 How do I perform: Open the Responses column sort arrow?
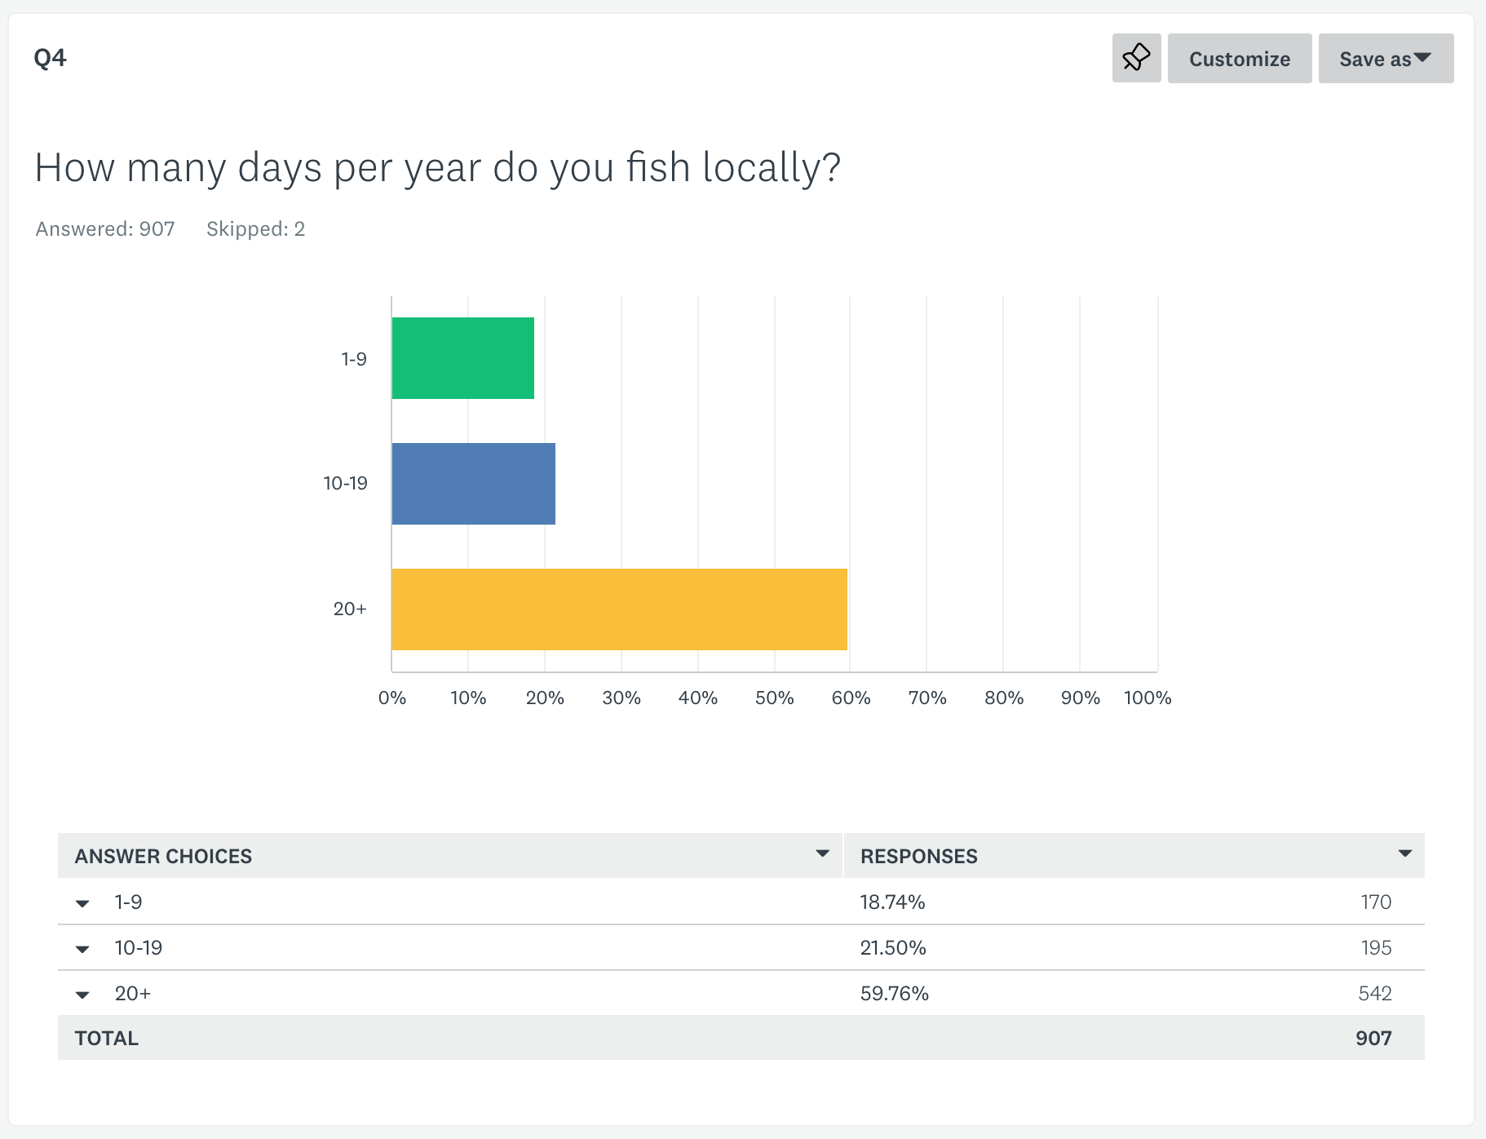click(x=1404, y=853)
